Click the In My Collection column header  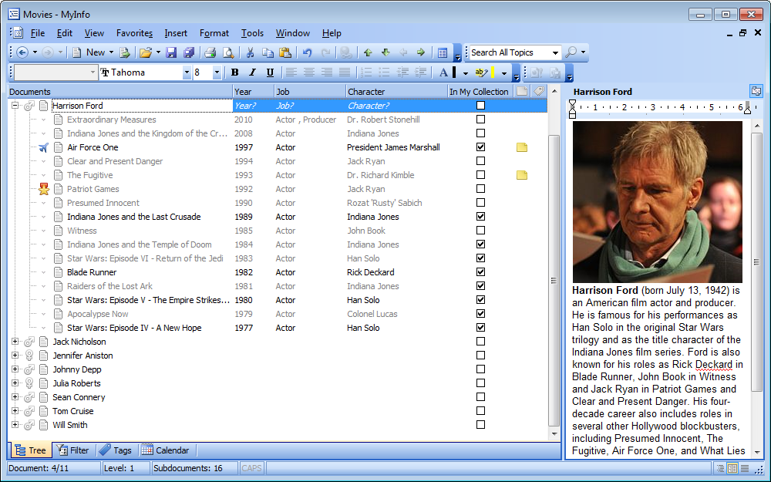480,92
